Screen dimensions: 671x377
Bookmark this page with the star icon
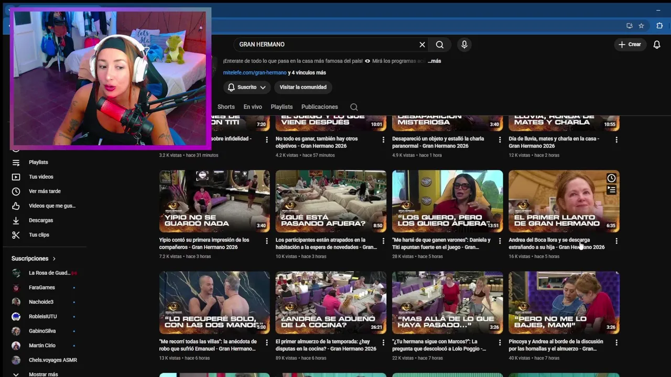point(641,26)
